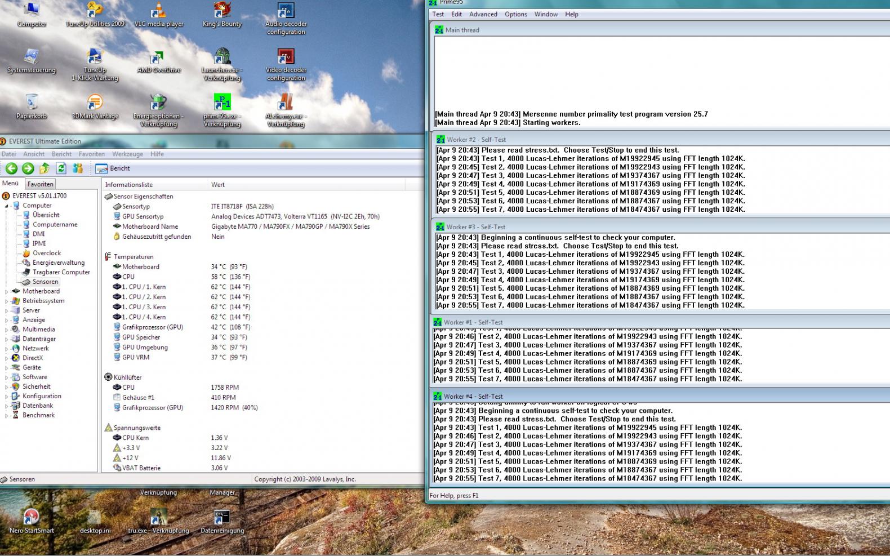Open AMD OverDrive desktop icon
Screen dimensions: 890x556
159,61
